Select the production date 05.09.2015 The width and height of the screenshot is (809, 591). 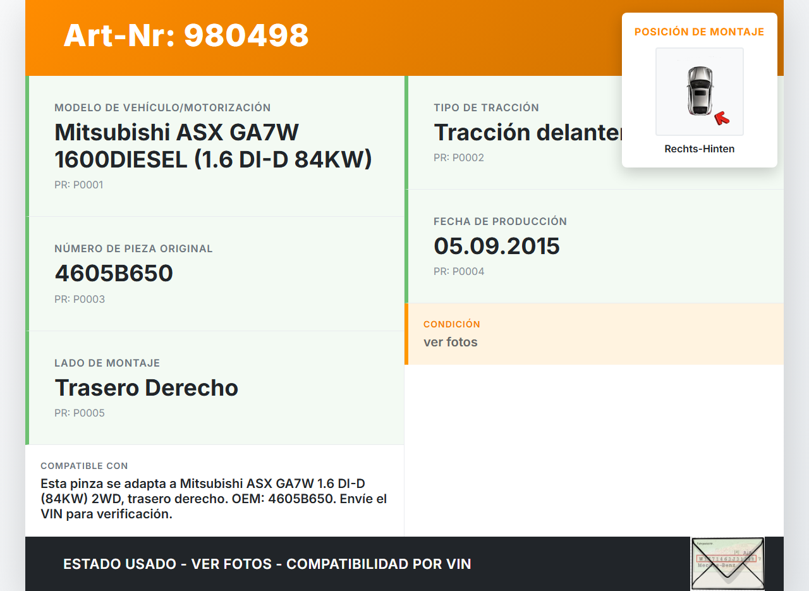pyautogui.click(x=496, y=246)
